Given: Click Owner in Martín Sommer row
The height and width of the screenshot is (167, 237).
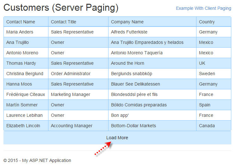Looking at the screenshot, I should click(78, 105).
